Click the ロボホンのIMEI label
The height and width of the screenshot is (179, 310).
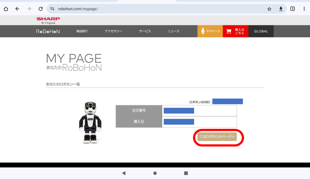(x=200, y=102)
